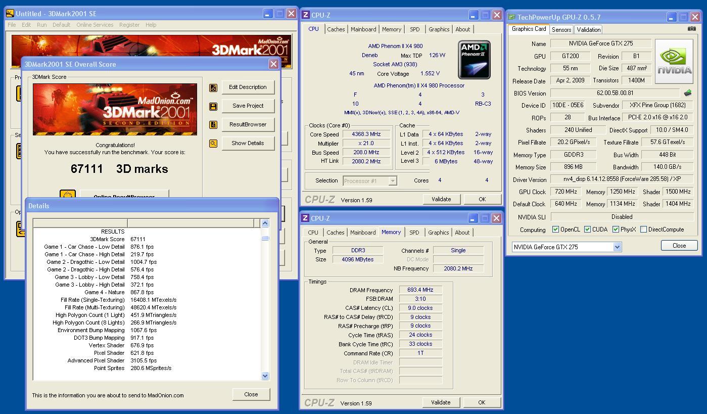
Task: Open the Help menu in 3DMark2001
Action: click(151, 25)
